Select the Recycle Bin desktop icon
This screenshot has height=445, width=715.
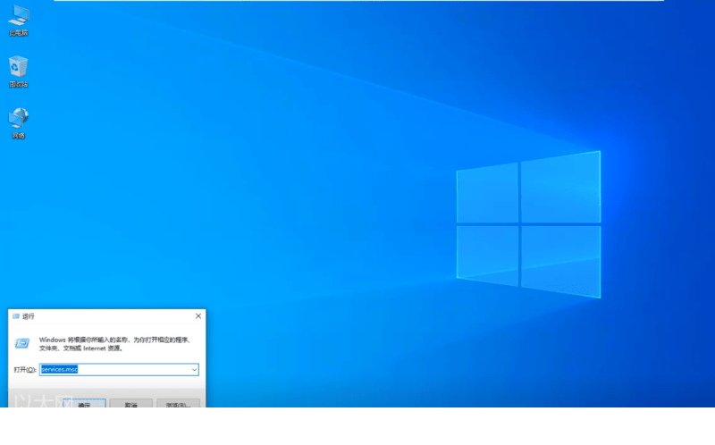[19, 65]
